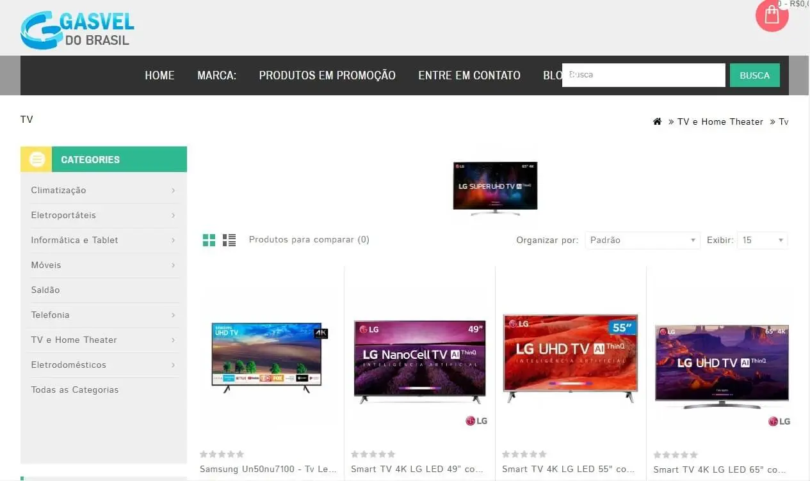
Task: Click Produtos para comparar (0) link
Action: click(309, 240)
